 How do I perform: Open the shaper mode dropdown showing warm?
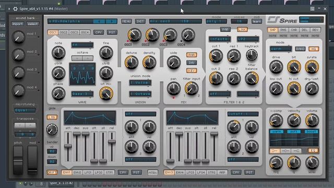pos(281,49)
